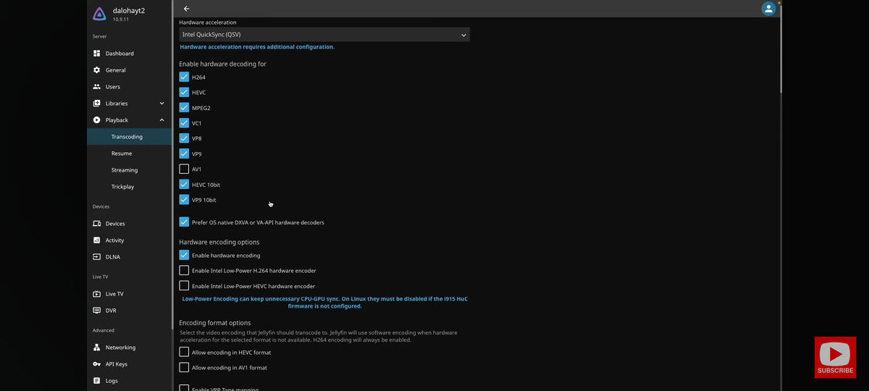869x391 pixels.
Task: Toggle VP9 10bit decoding checkbox
Action: [x=184, y=200]
